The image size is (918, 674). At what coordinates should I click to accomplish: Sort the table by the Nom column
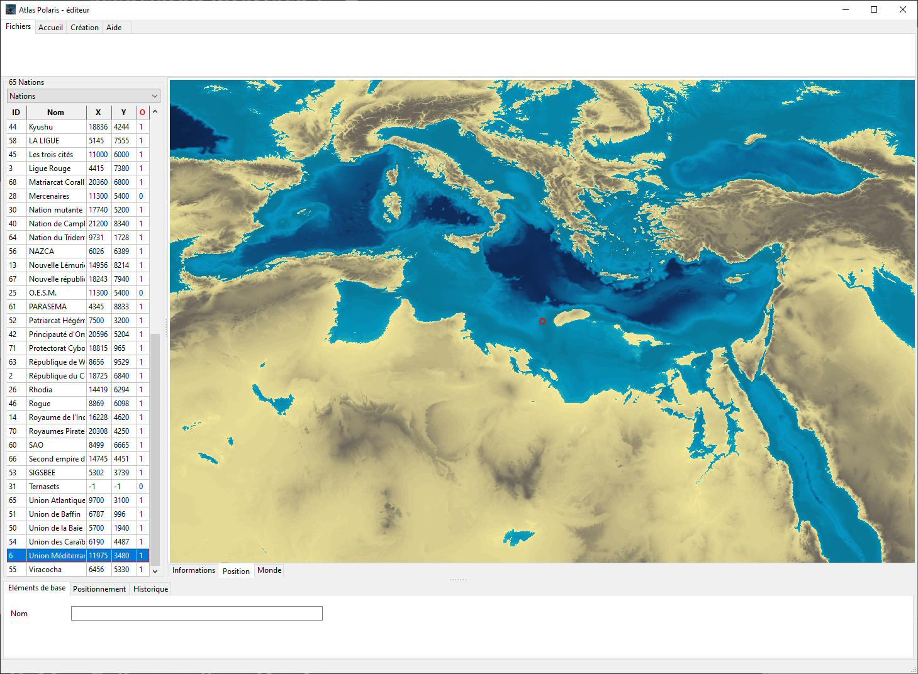[x=55, y=113]
